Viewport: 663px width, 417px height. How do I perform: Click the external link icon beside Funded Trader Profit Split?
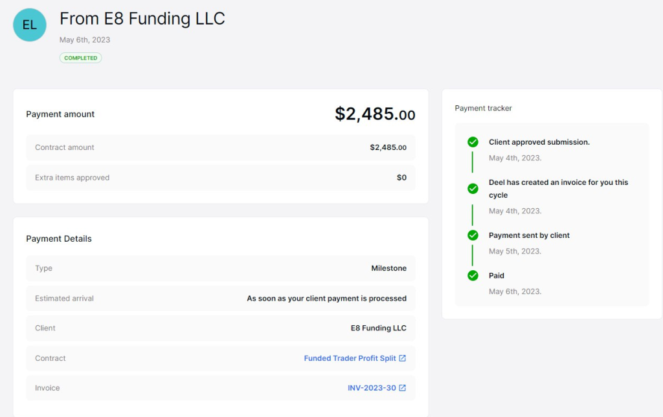click(402, 358)
